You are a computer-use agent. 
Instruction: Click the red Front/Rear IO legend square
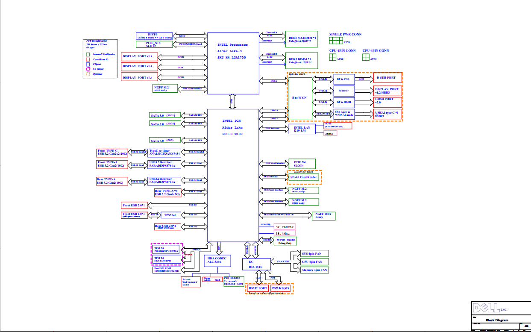pos(88,59)
